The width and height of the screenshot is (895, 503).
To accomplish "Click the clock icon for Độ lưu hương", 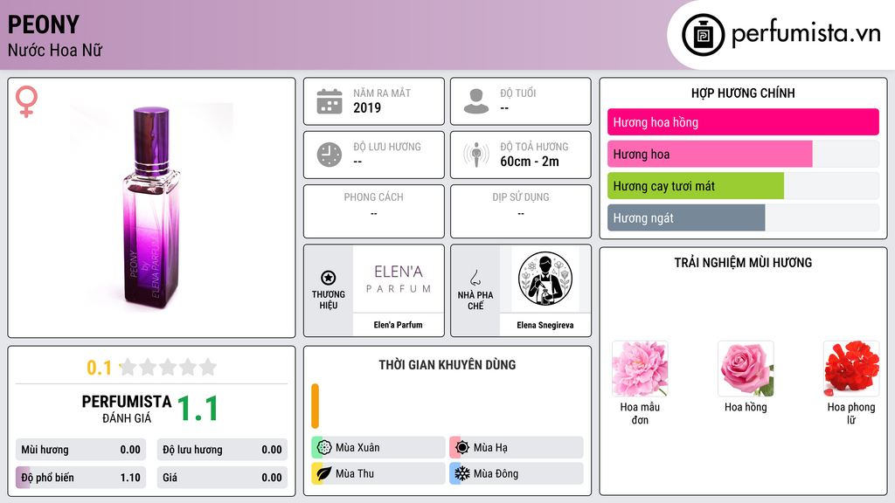I will [x=330, y=155].
